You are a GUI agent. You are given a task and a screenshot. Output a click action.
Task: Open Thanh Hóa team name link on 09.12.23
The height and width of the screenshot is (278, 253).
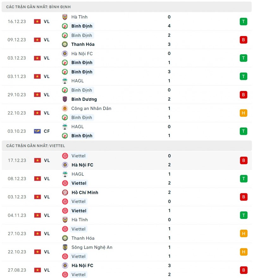pos(83,44)
